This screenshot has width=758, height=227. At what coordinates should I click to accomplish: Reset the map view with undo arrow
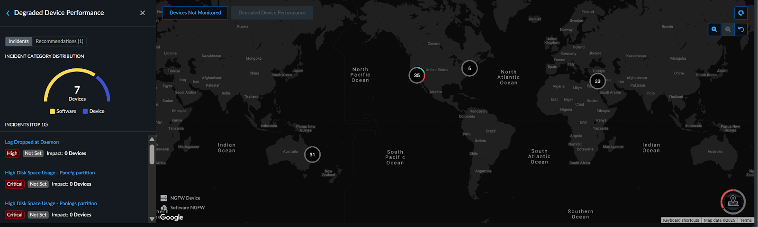[741, 29]
